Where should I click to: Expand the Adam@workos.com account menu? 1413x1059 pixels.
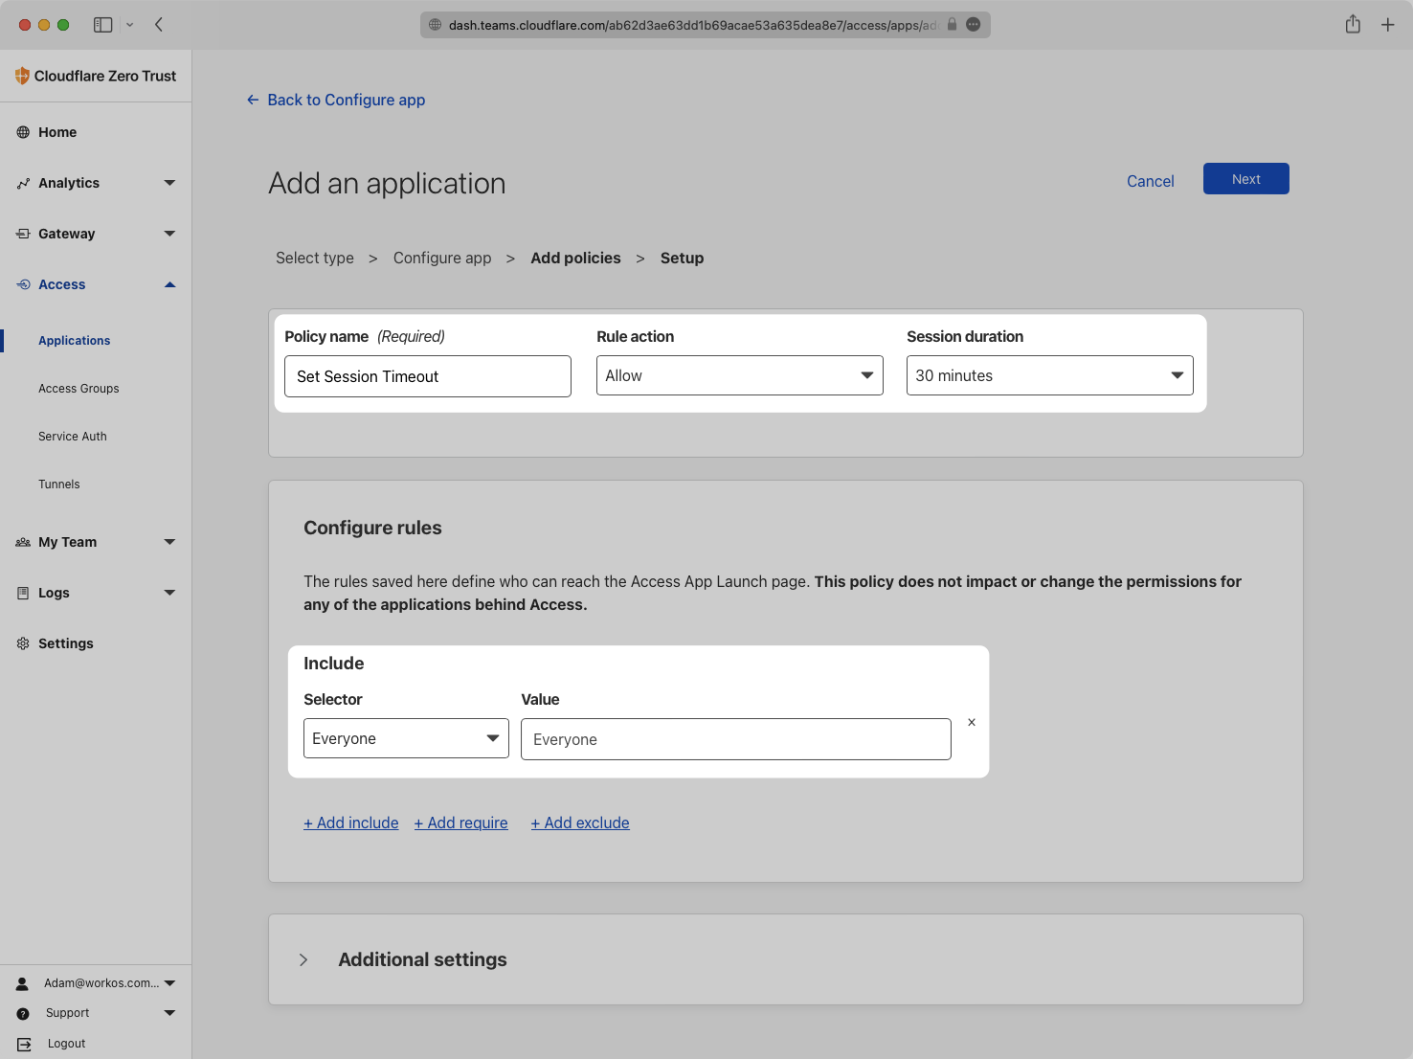(x=169, y=982)
